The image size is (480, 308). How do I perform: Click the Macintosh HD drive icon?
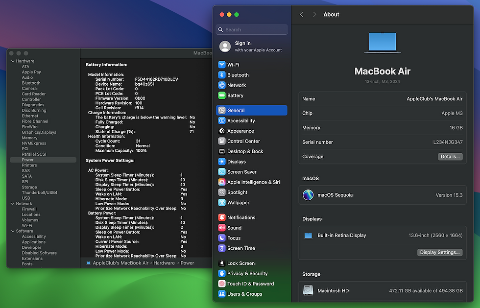(308, 290)
